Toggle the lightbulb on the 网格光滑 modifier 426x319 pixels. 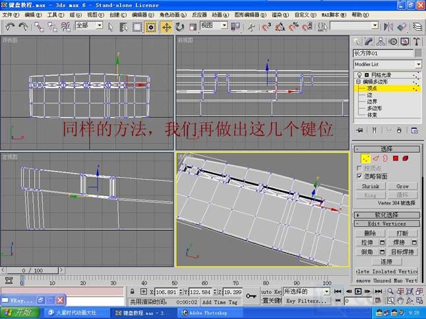click(359, 75)
